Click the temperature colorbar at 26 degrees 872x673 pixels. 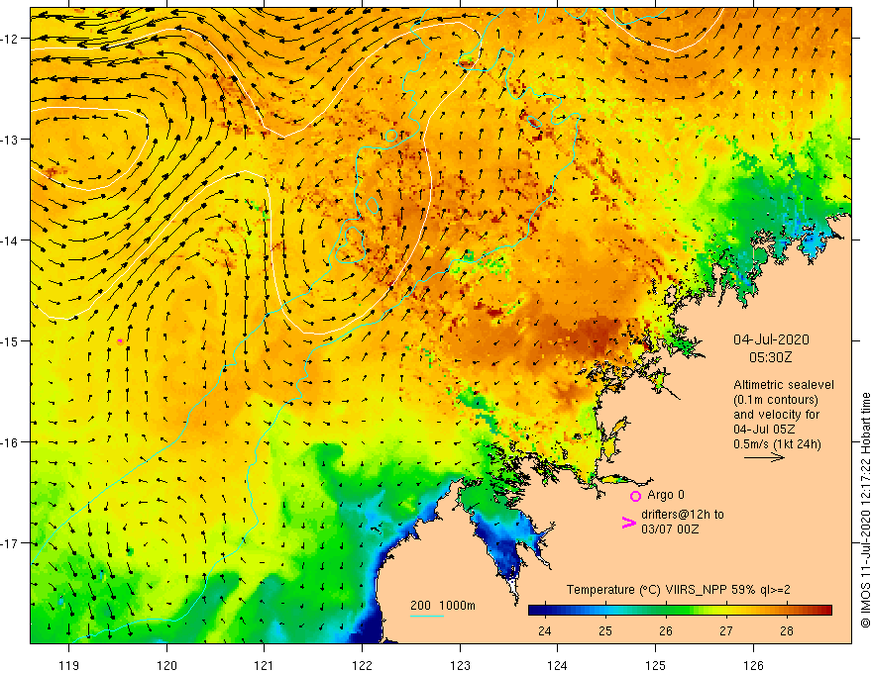tap(666, 611)
